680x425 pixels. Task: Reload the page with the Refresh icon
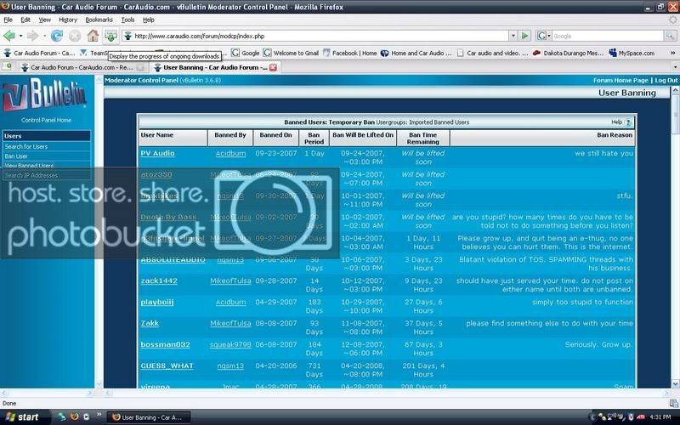[x=57, y=36]
